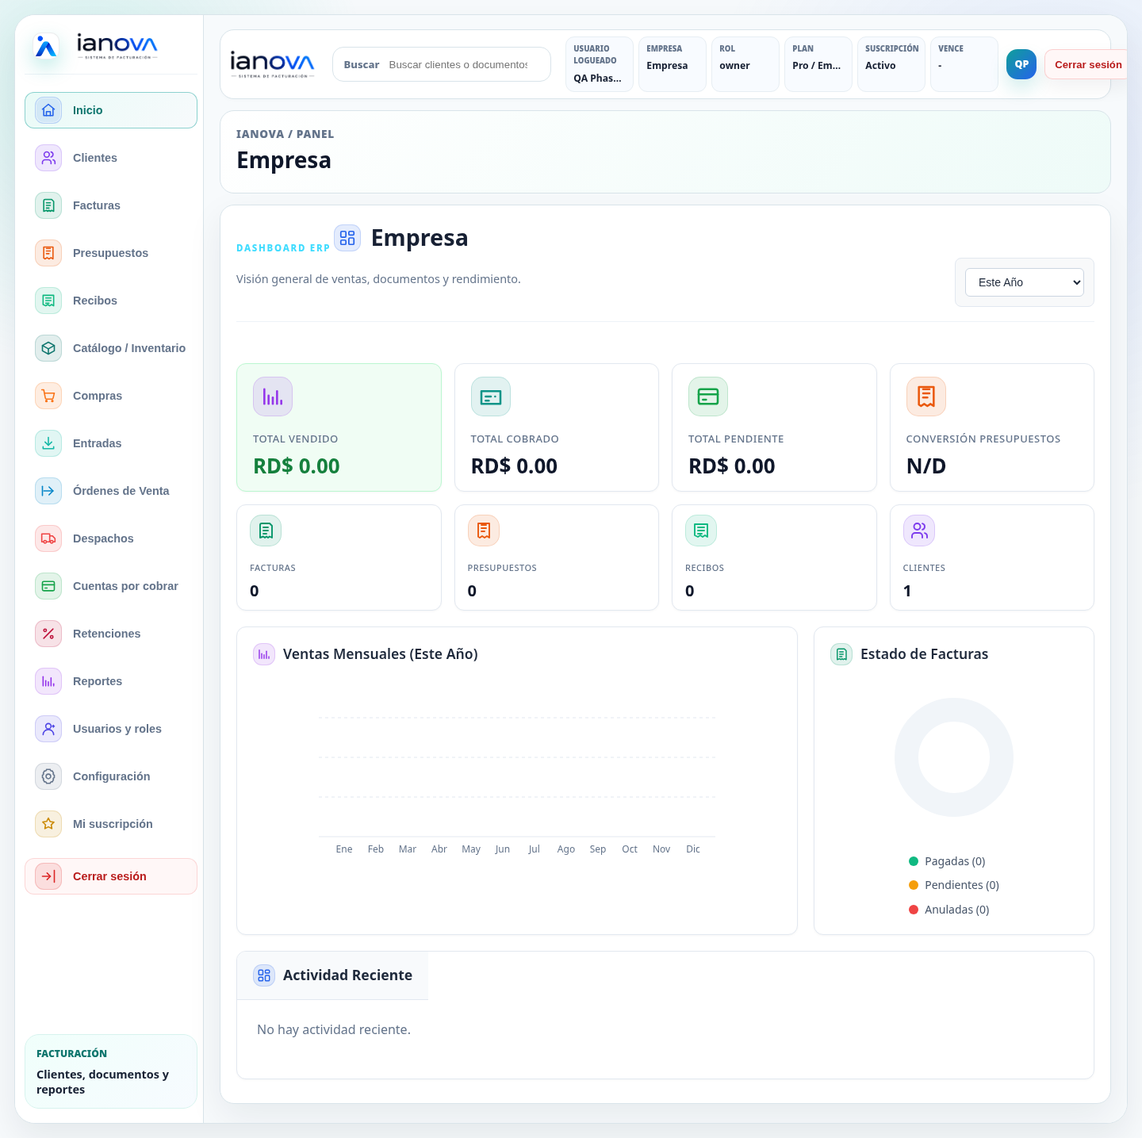
Task: Click the Compras shopping cart icon
Action: pos(48,396)
